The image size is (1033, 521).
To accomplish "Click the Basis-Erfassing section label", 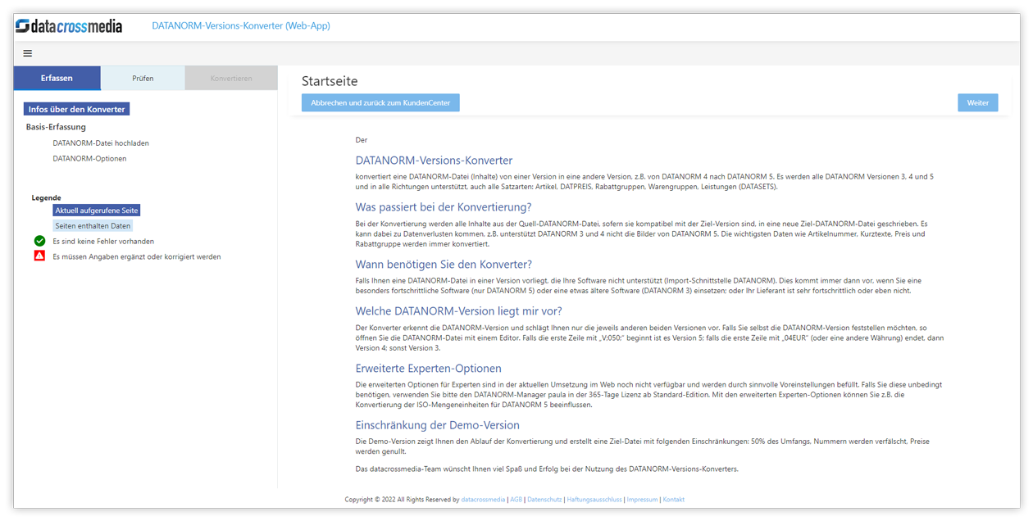I will (56, 127).
